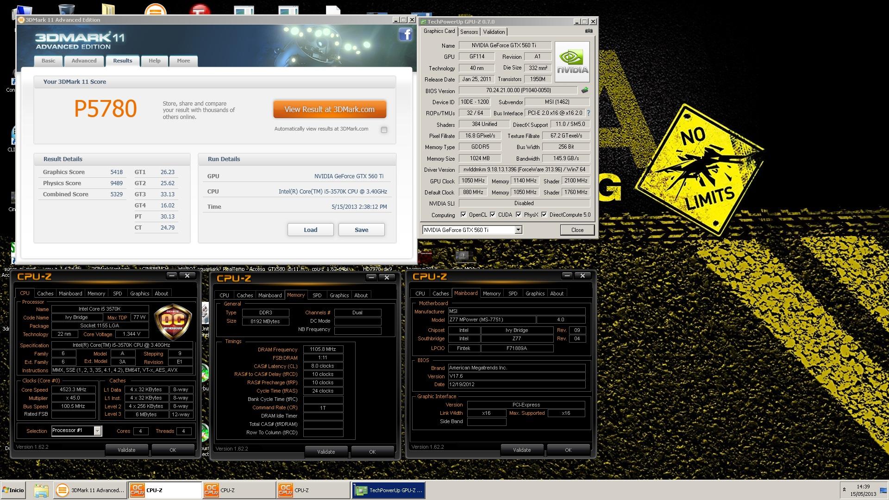Click the Save button in Run Details
The image size is (889, 500).
point(362,230)
